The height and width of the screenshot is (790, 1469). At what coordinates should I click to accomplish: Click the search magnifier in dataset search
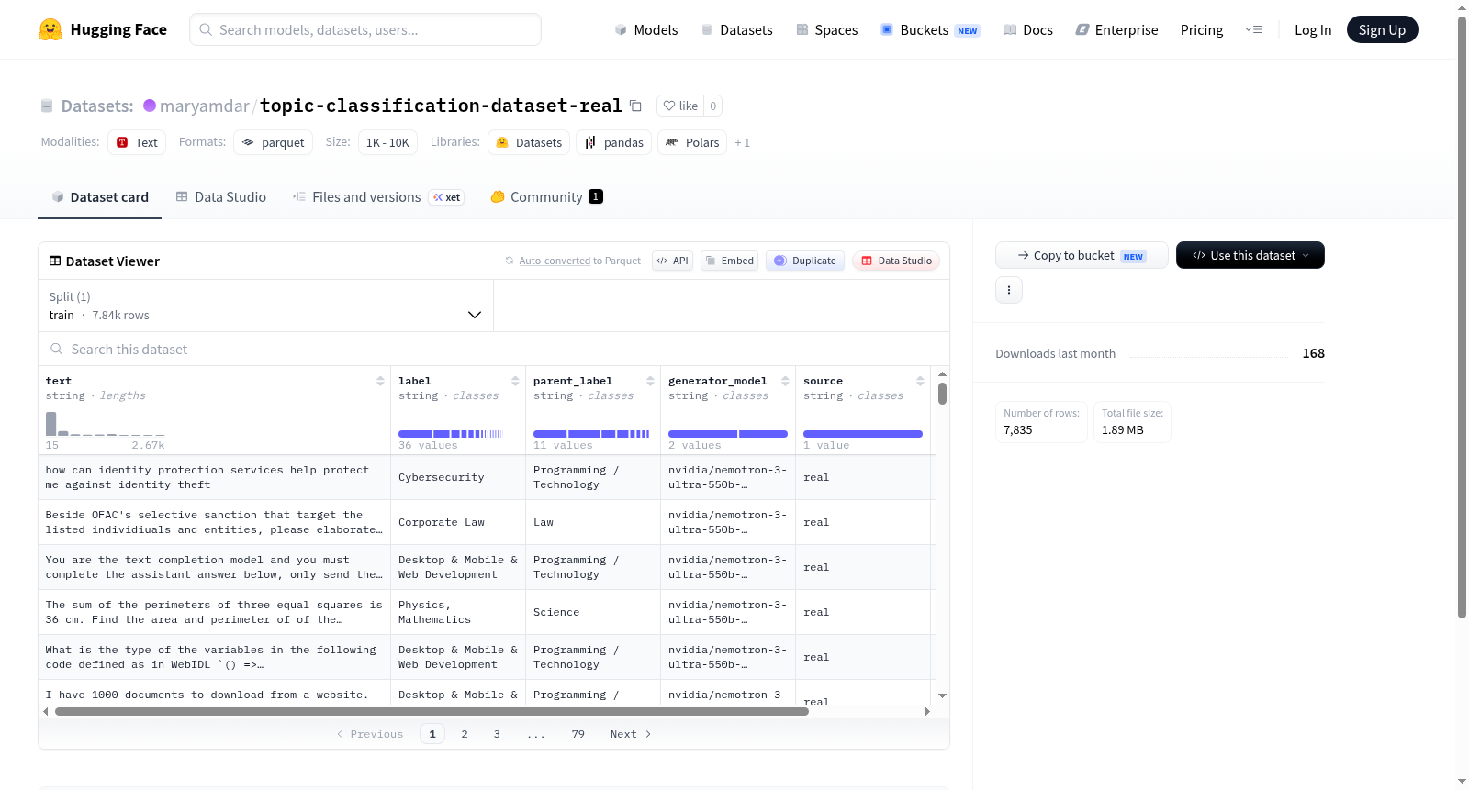point(57,350)
